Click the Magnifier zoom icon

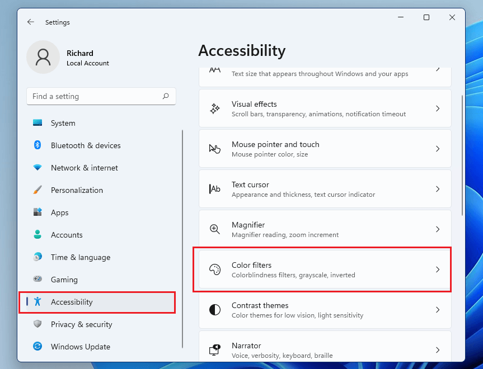pos(215,229)
